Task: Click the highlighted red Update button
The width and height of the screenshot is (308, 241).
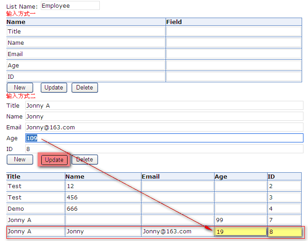Action: pos(54,160)
